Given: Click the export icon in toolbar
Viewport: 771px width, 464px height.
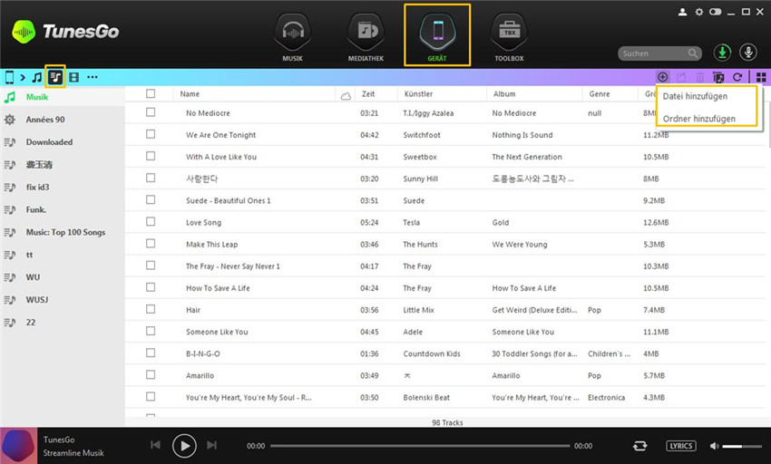Looking at the screenshot, I should pos(681,77).
